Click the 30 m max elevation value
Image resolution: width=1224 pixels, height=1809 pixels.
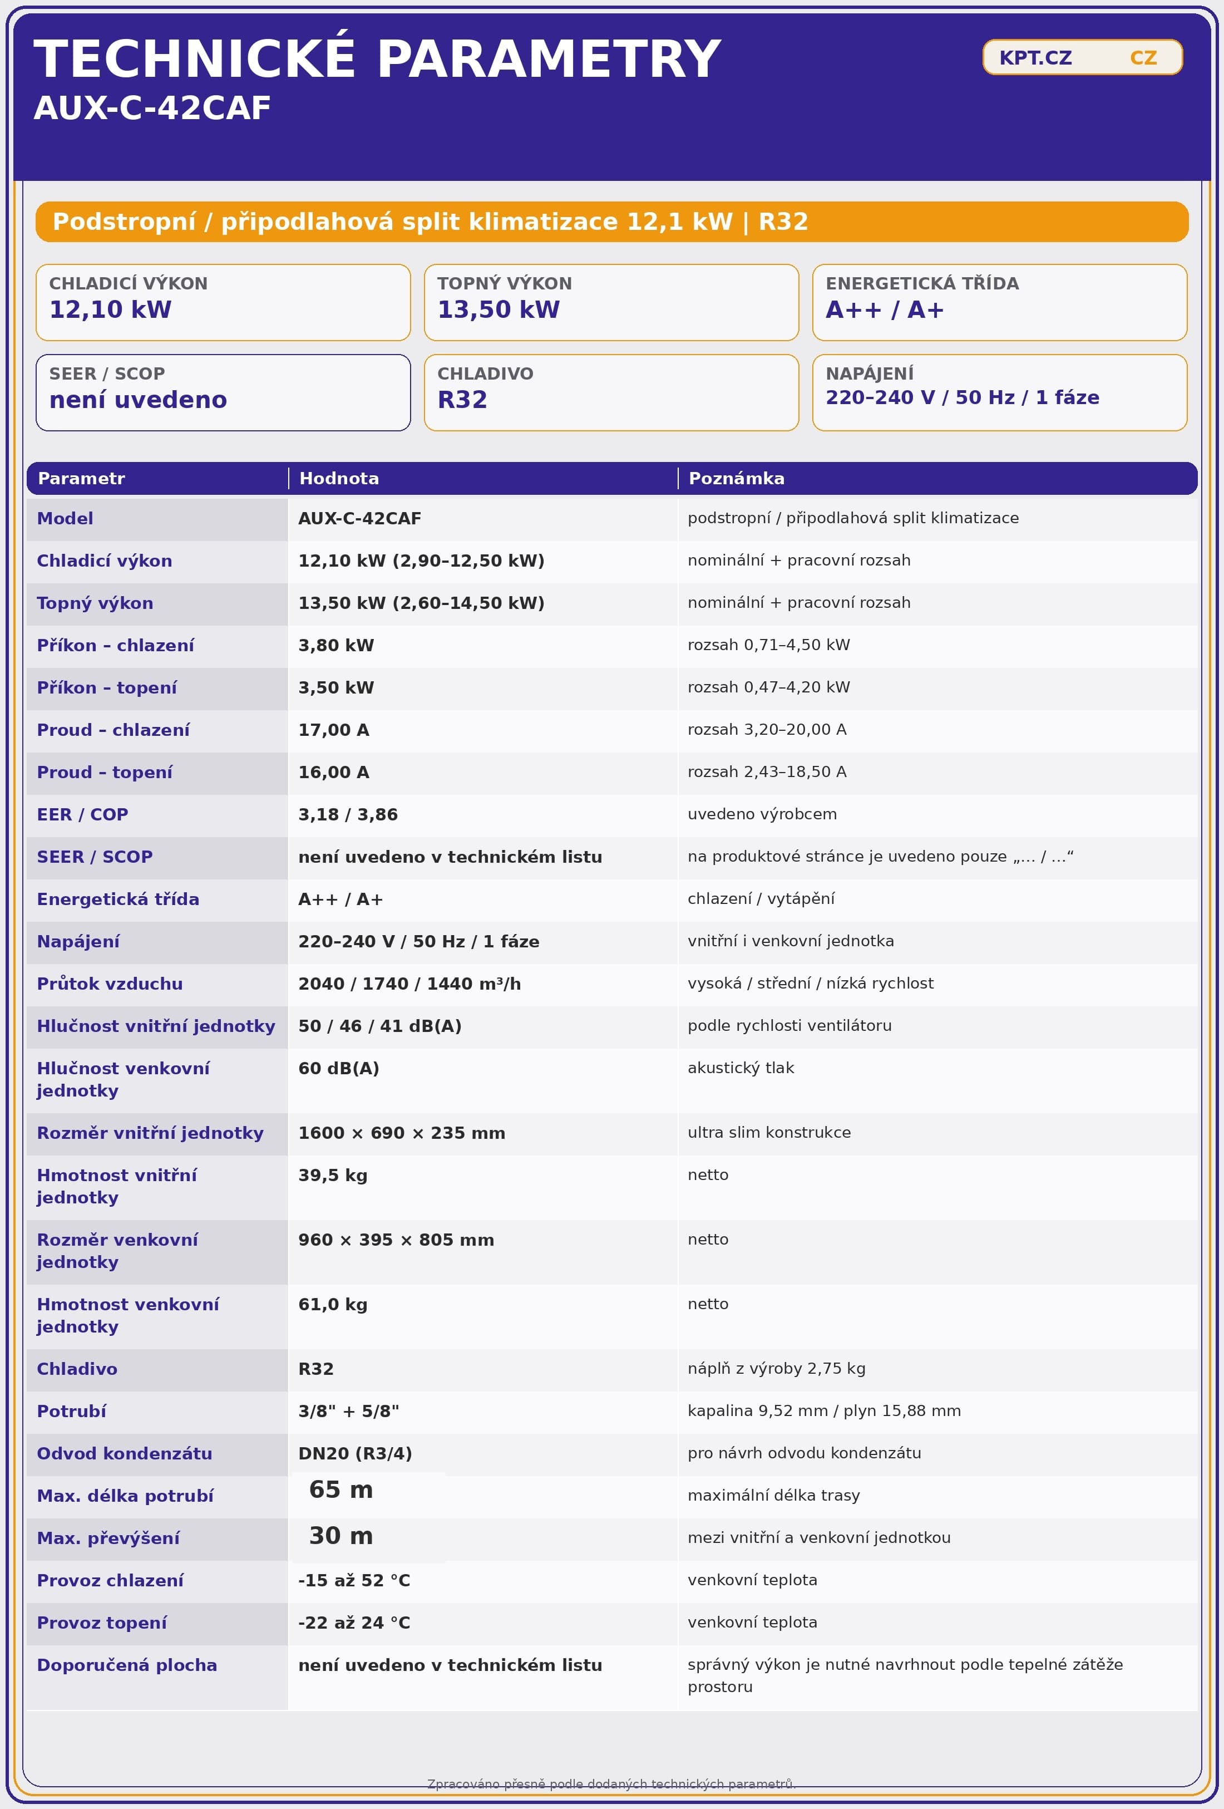tap(341, 1535)
